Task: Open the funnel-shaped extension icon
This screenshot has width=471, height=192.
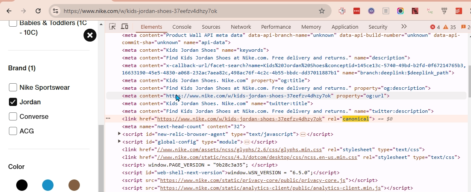Action: coord(444,11)
